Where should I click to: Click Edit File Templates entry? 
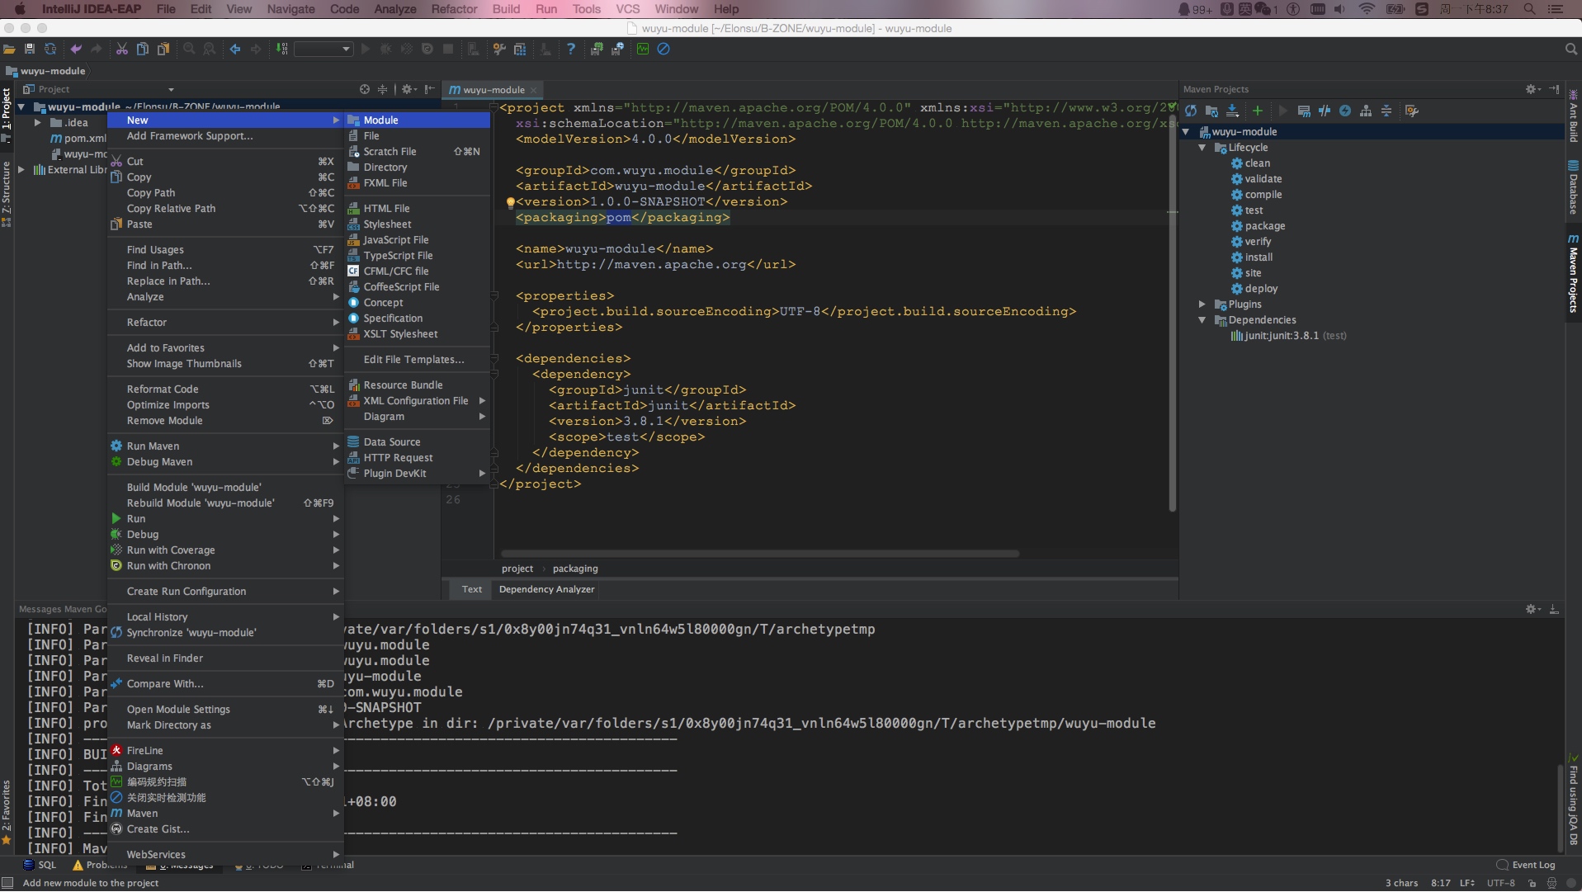coord(418,360)
